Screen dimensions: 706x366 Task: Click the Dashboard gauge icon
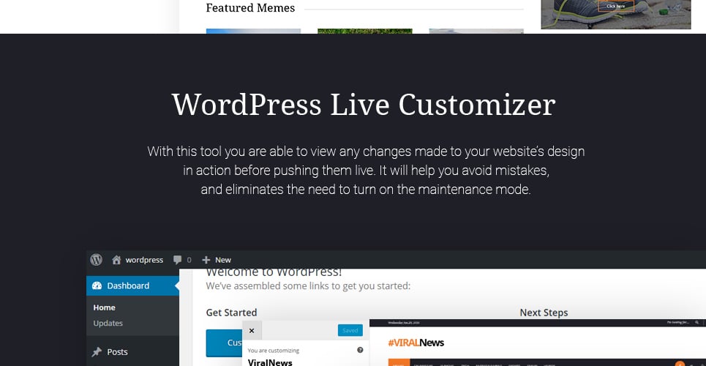tap(97, 285)
